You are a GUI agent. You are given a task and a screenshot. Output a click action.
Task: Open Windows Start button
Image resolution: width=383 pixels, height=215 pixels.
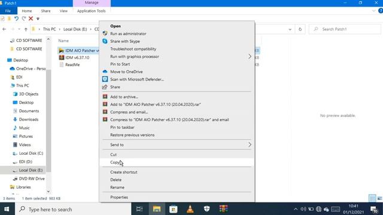coord(7,209)
